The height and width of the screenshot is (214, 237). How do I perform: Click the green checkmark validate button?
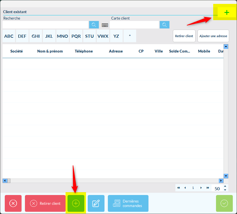pyautogui.click(x=224, y=203)
